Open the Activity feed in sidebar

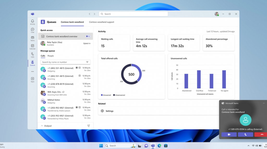[x=32, y=22]
